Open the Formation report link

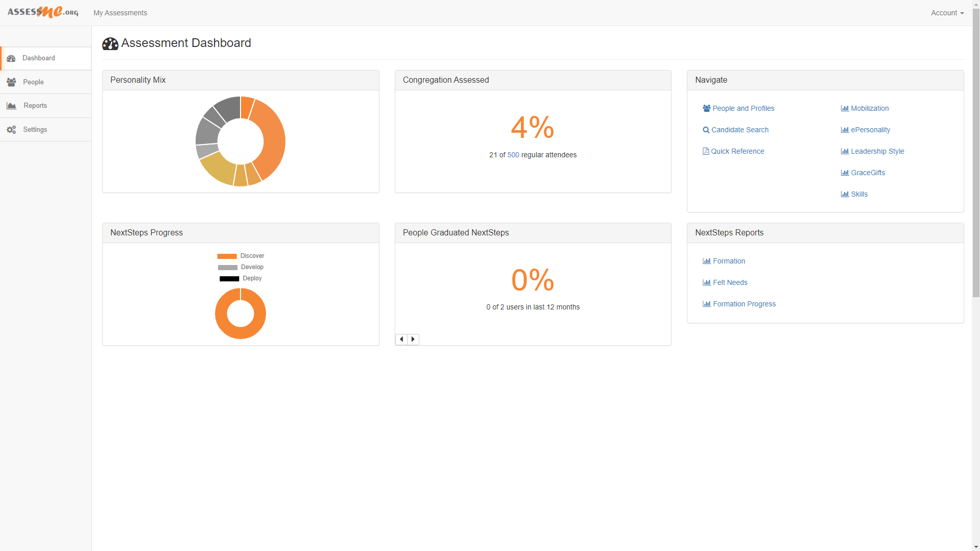(729, 261)
